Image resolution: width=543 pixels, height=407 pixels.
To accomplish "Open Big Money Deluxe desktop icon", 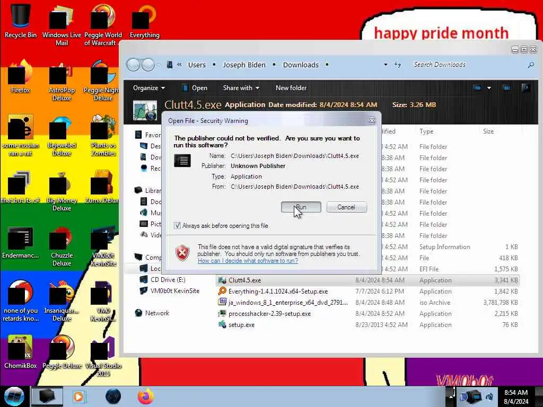I will (x=62, y=191).
